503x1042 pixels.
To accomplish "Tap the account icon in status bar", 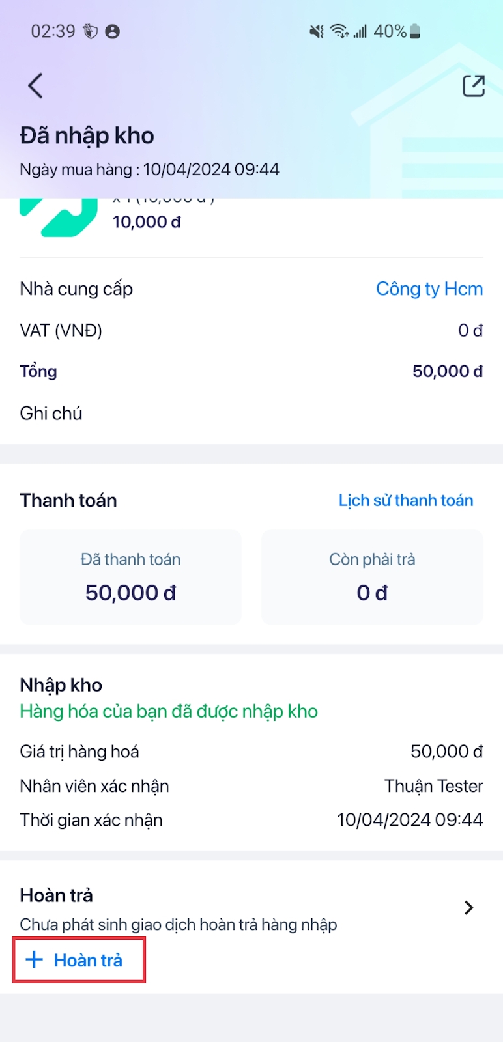I will coord(113,31).
